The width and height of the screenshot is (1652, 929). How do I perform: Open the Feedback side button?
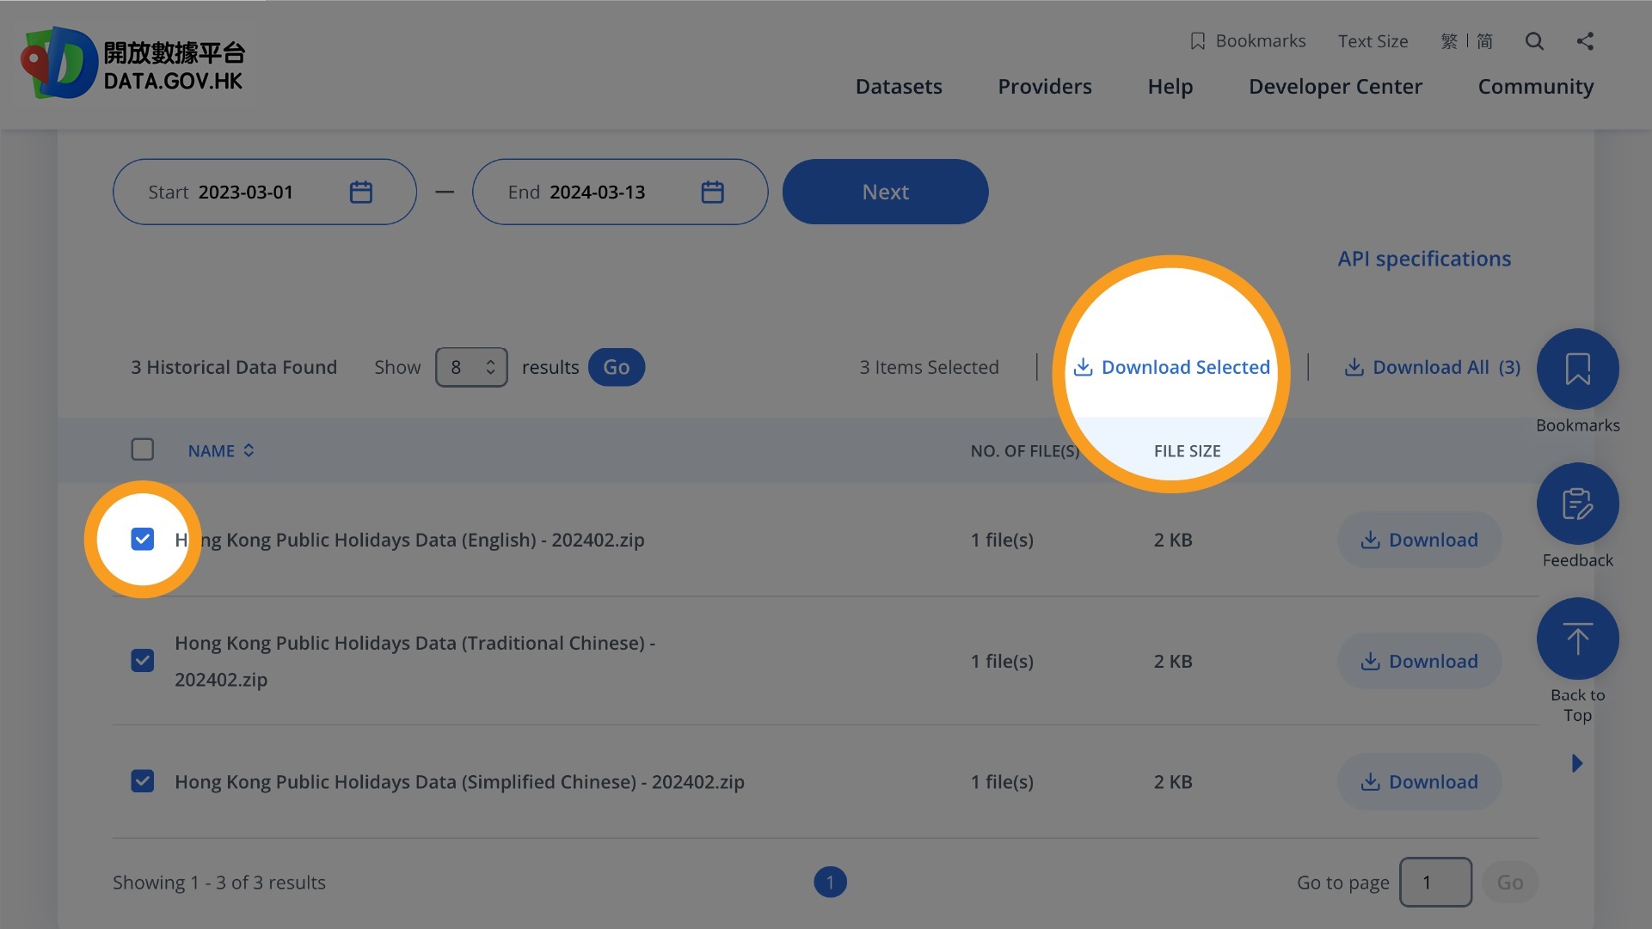tap(1577, 504)
